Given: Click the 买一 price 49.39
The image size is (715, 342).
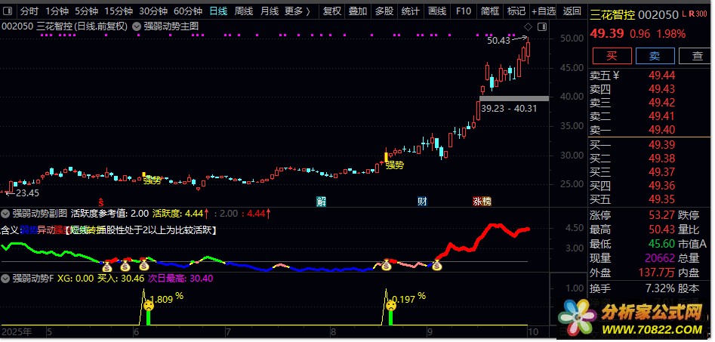Looking at the screenshot, I should tap(661, 145).
